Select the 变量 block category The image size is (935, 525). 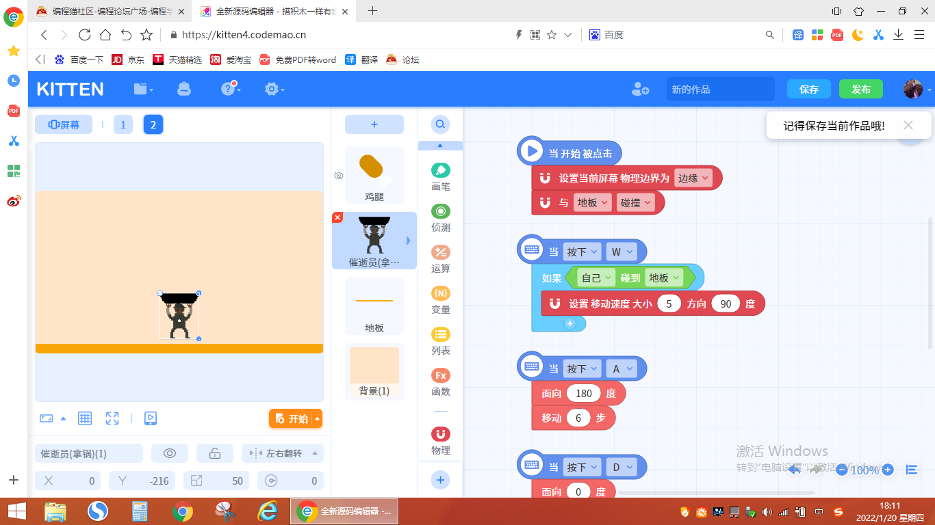(x=441, y=299)
